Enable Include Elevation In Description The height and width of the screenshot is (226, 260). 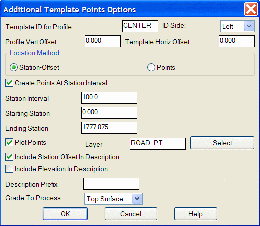(9, 169)
